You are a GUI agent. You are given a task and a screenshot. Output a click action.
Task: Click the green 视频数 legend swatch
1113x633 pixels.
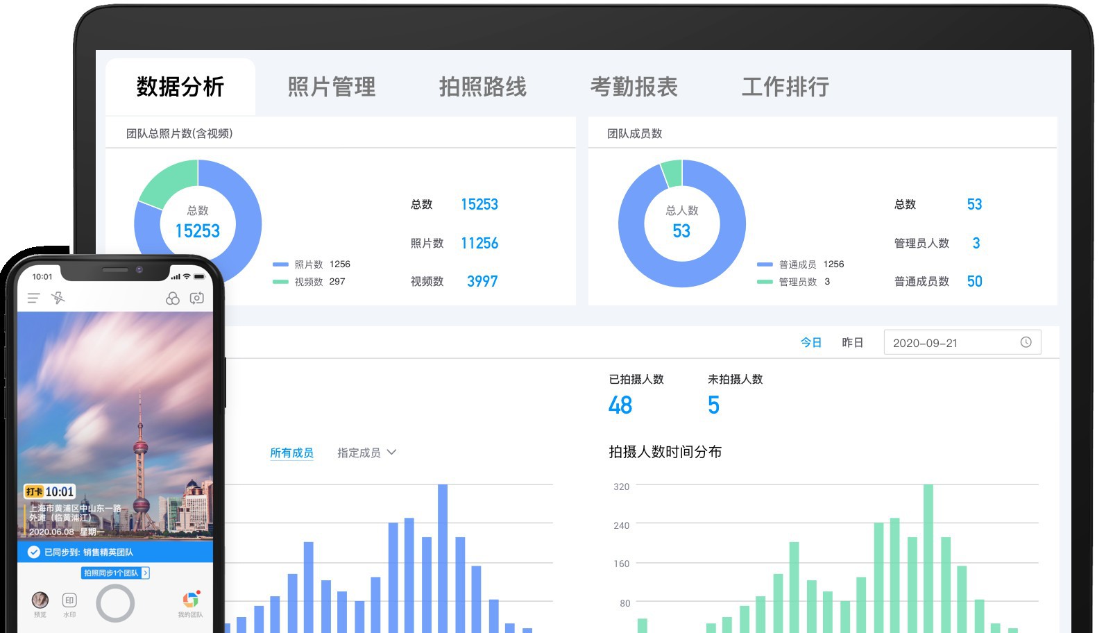[x=280, y=282]
